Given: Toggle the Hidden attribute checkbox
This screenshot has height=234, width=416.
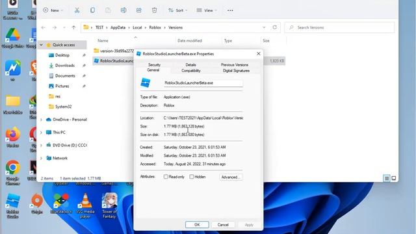Looking at the screenshot, I should (x=192, y=177).
